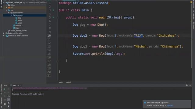Click the stop icon in Run panel toolbar

click(x=5, y=92)
